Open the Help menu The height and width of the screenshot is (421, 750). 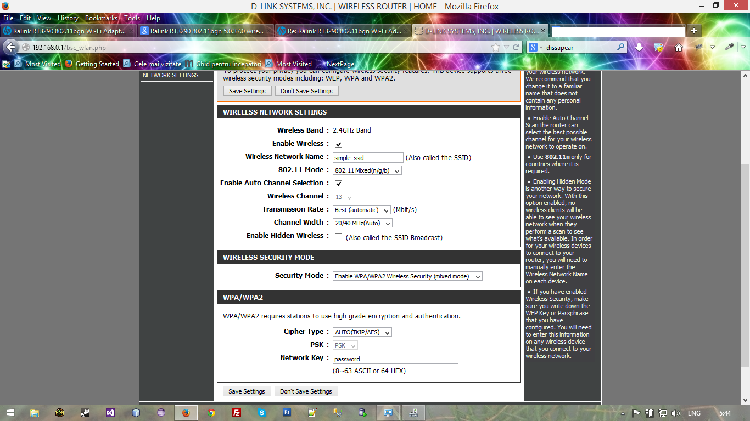(x=153, y=18)
